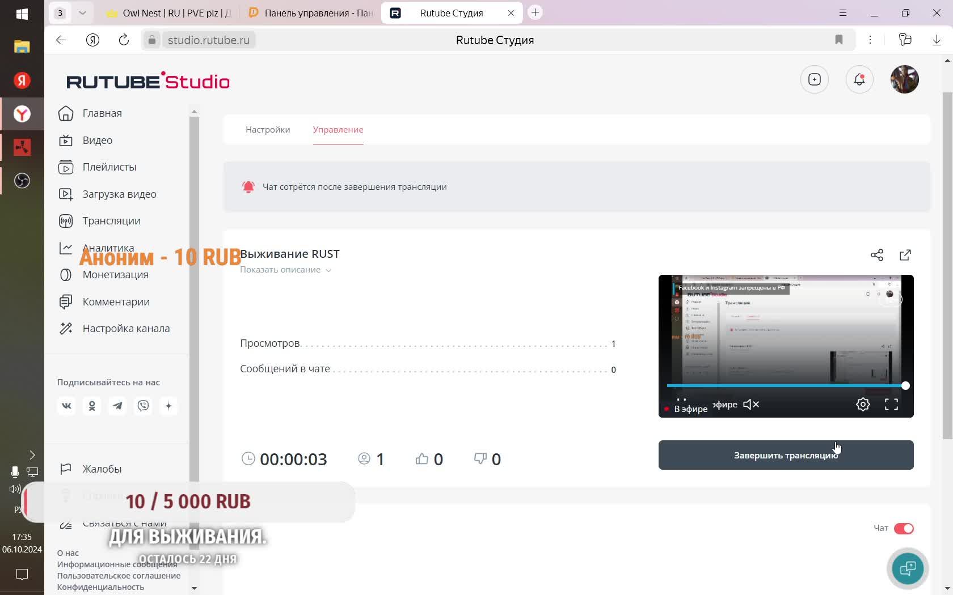The height and width of the screenshot is (595, 953).
Task: Open Пользовательское соглашение link
Action: [119, 576]
